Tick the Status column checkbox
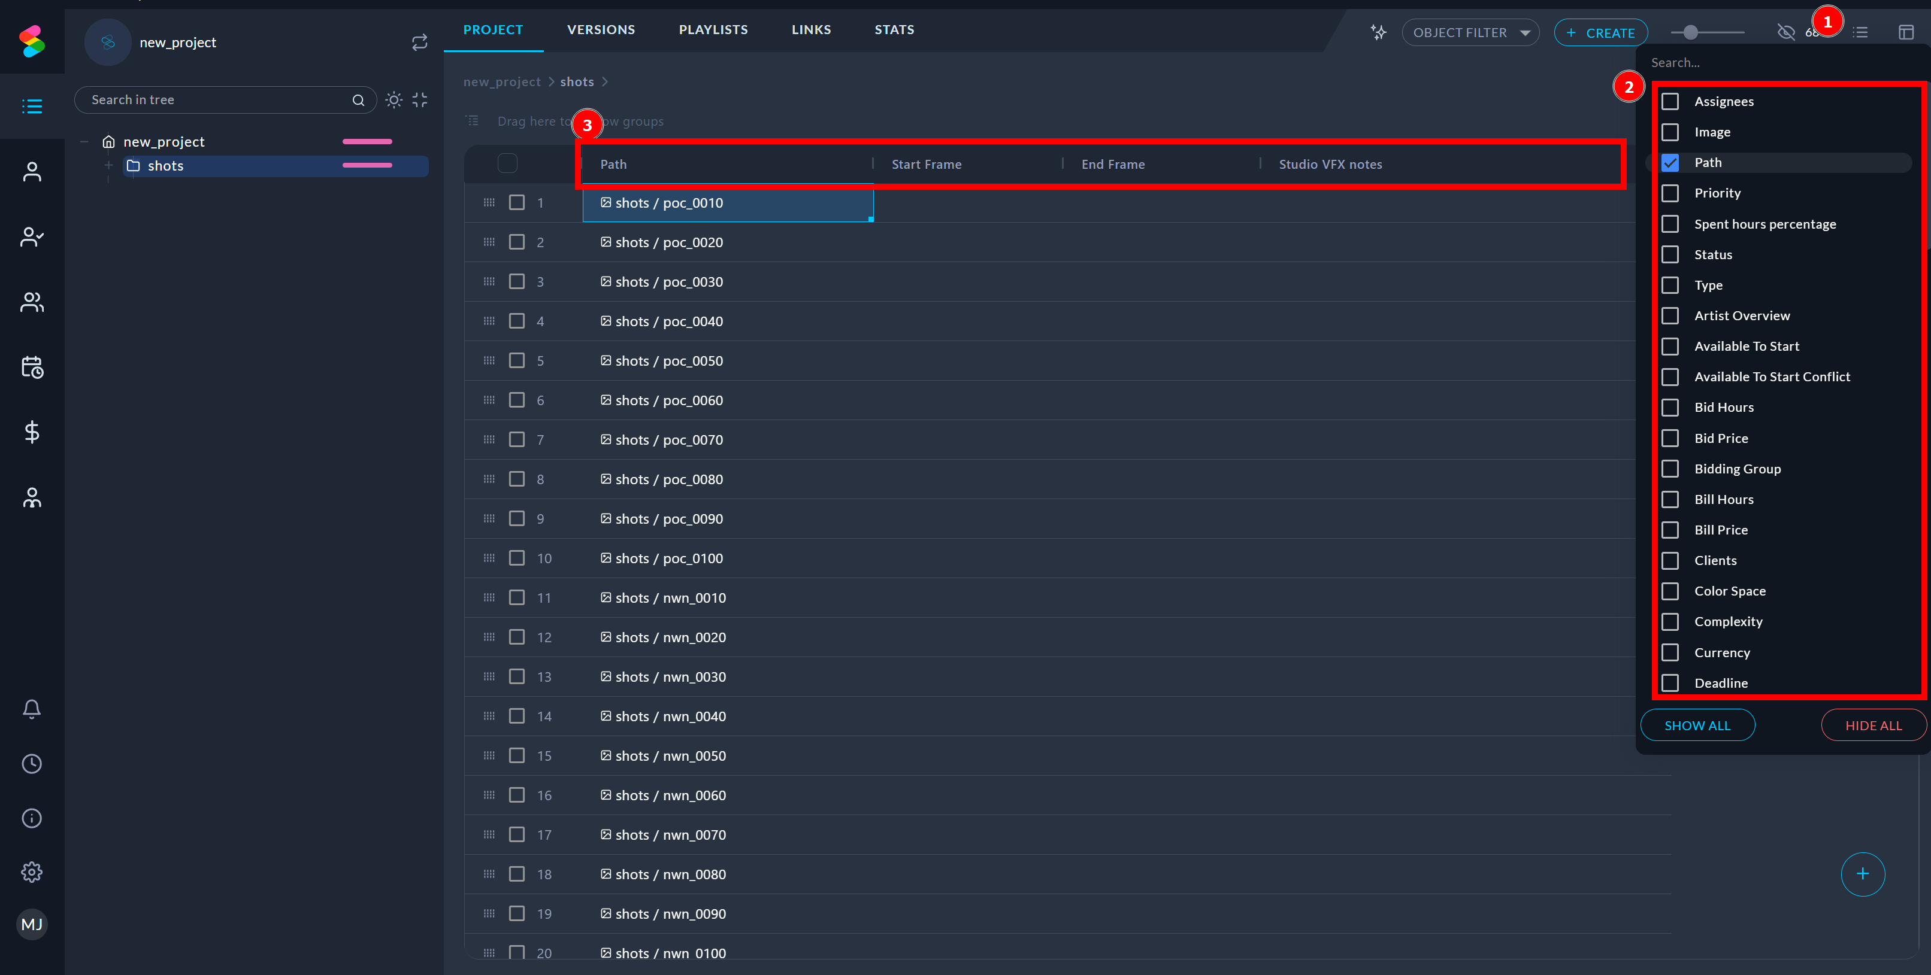 click(1670, 254)
